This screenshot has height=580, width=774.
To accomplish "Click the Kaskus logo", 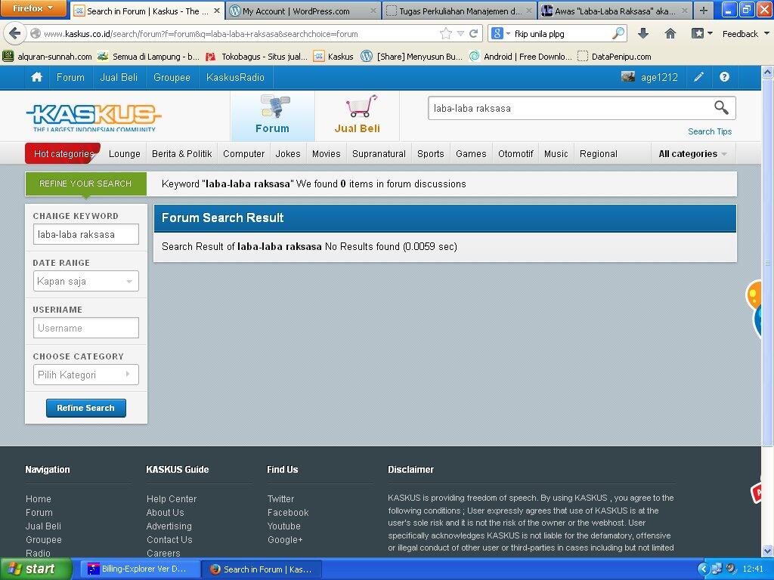I will click(94, 117).
